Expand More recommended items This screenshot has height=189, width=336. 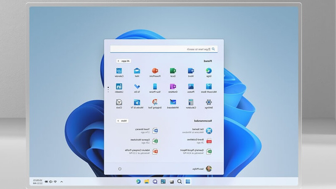pyautogui.click(x=122, y=121)
